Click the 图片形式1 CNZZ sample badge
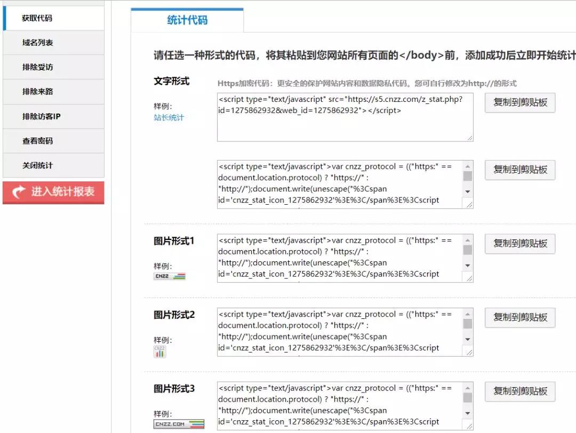 [x=170, y=276]
